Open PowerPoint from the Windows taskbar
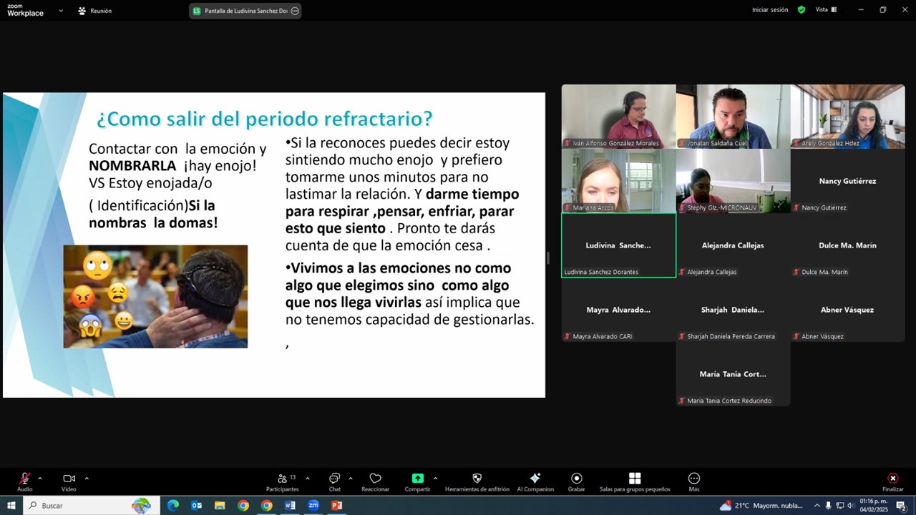916x515 pixels. click(336, 506)
